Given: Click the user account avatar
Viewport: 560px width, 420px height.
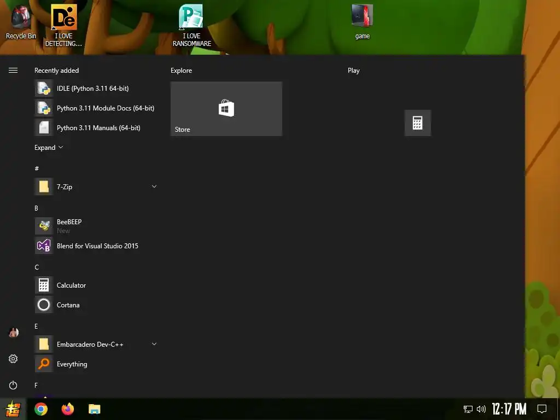Looking at the screenshot, I should [14, 332].
